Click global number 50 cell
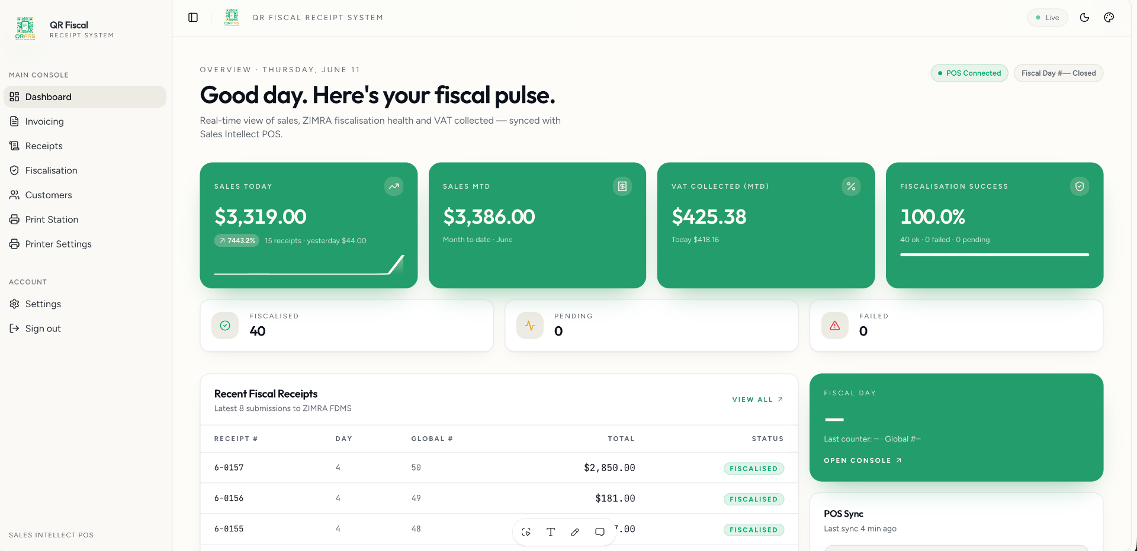Screen dimensions: 1137x551 (416, 468)
